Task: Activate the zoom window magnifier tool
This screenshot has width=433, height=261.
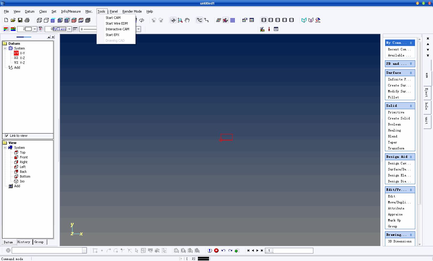Action: 180,20
